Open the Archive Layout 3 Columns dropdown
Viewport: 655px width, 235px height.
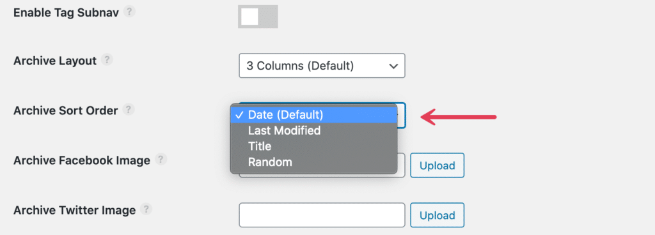point(322,65)
